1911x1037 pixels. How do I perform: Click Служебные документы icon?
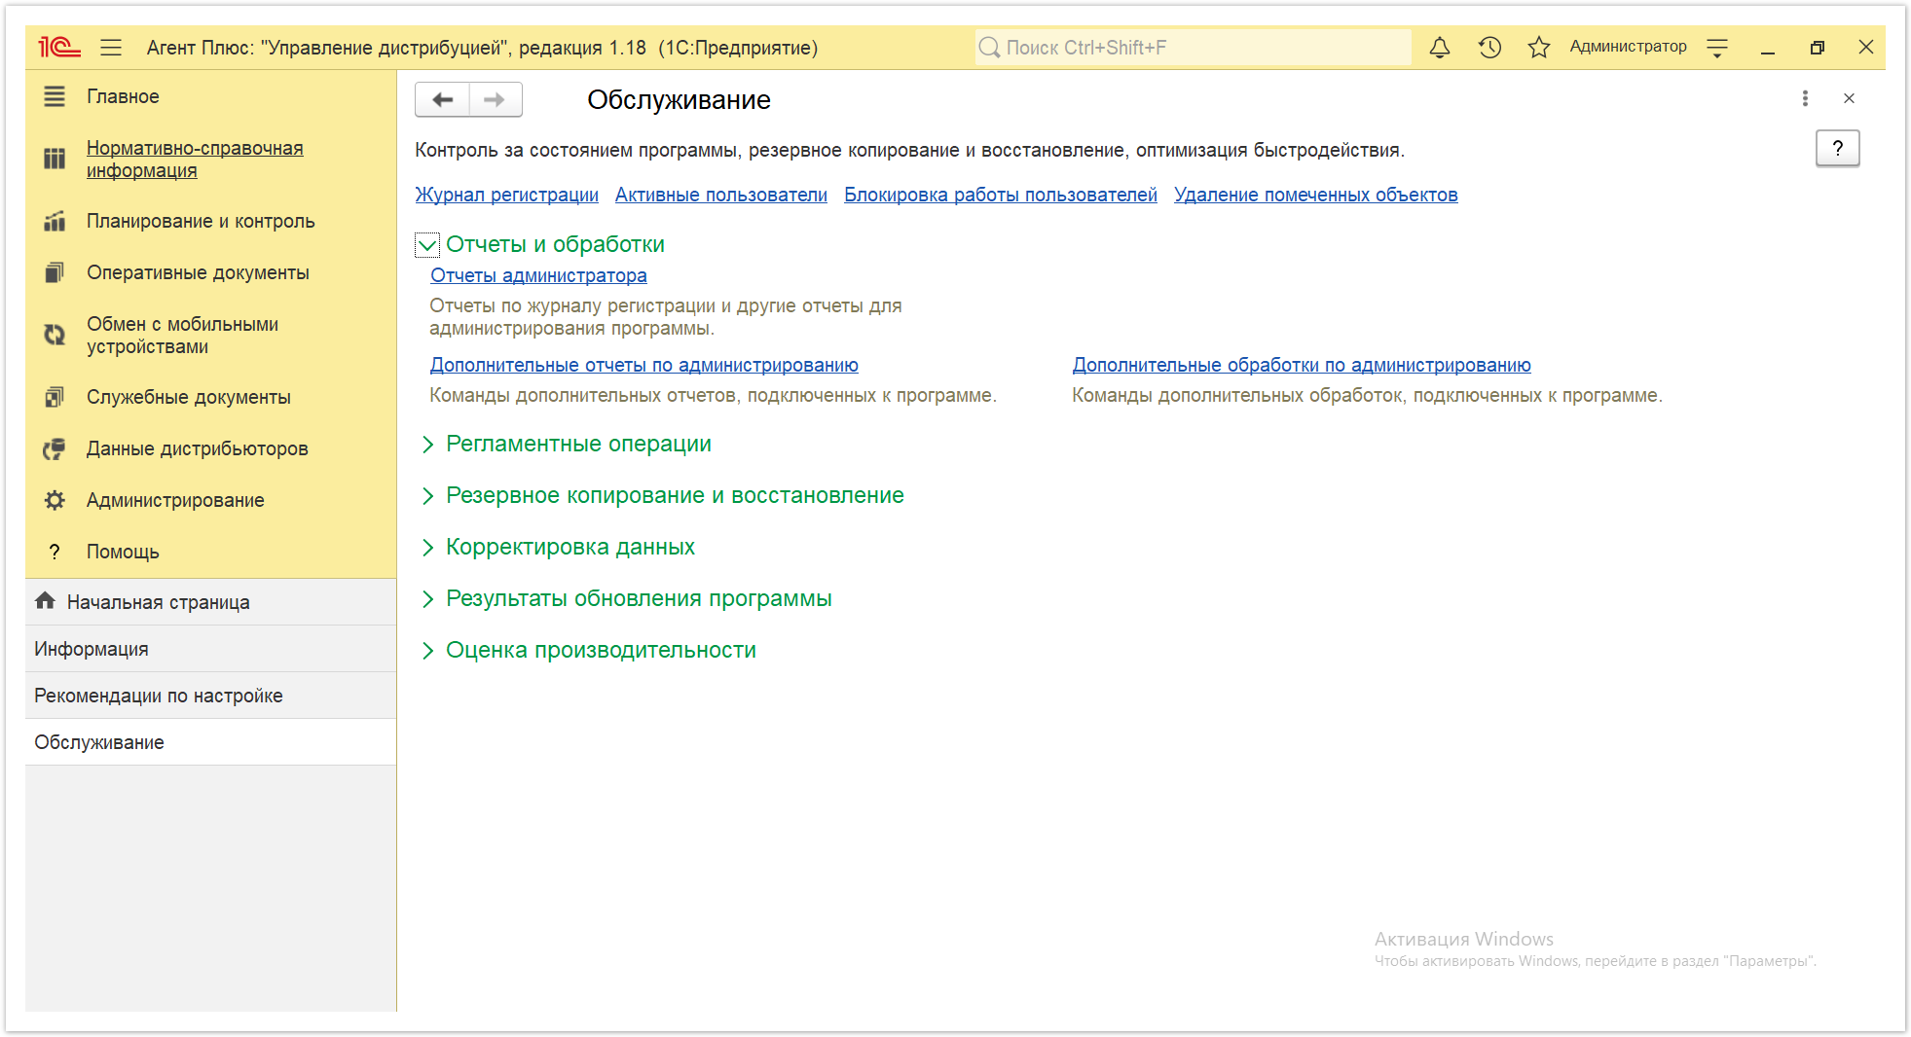55,397
